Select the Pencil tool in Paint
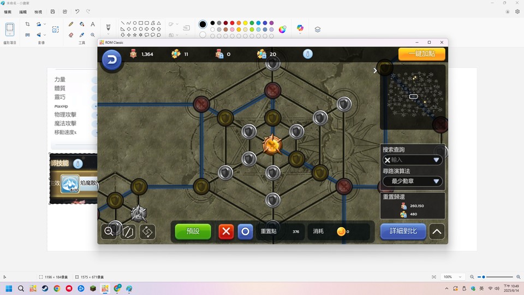Image resolution: width=524 pixels, height=295 pixels. coord(71,24)
